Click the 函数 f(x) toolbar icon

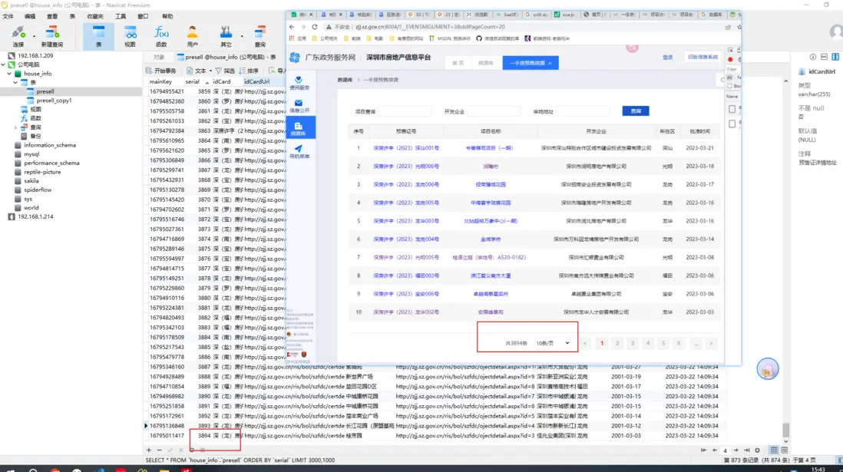[x=161, y=35]
